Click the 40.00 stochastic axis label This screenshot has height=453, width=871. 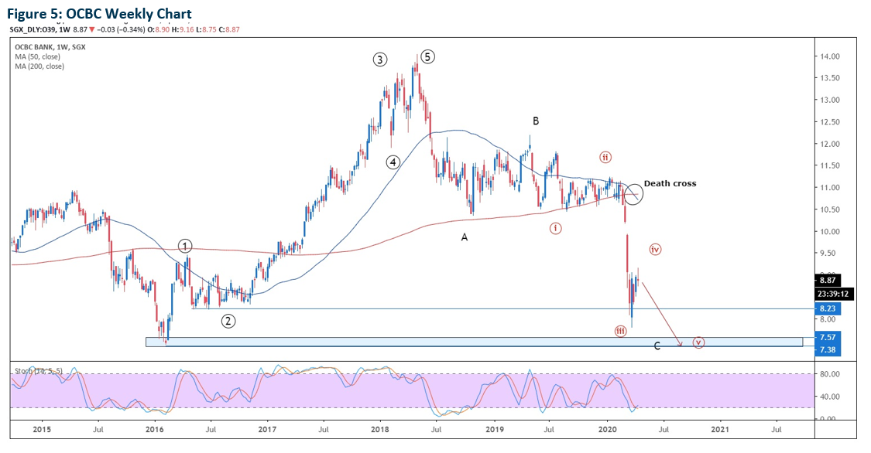click(x=829, y=397)
